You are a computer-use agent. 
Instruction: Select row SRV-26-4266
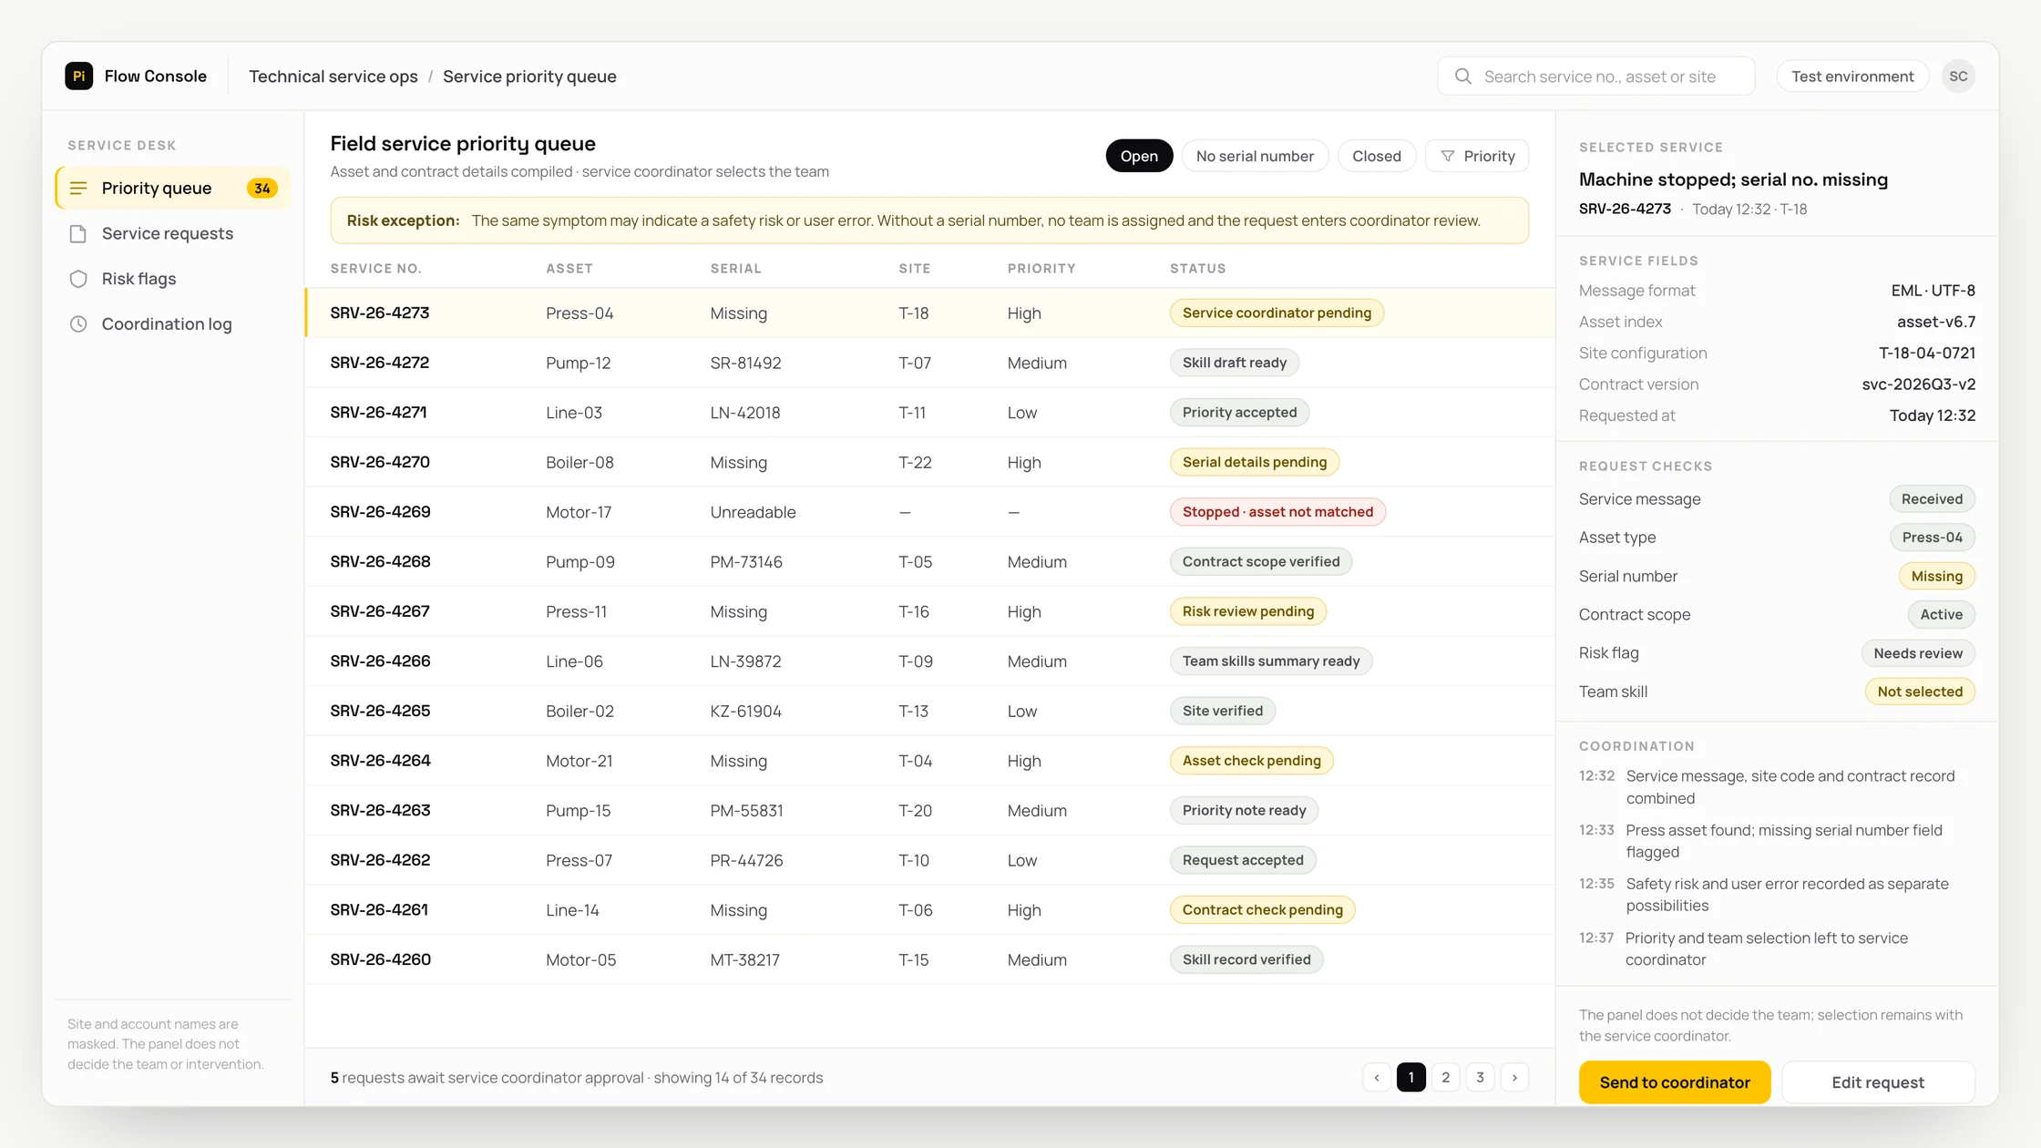pyautogui.click(x=929, y=661)
